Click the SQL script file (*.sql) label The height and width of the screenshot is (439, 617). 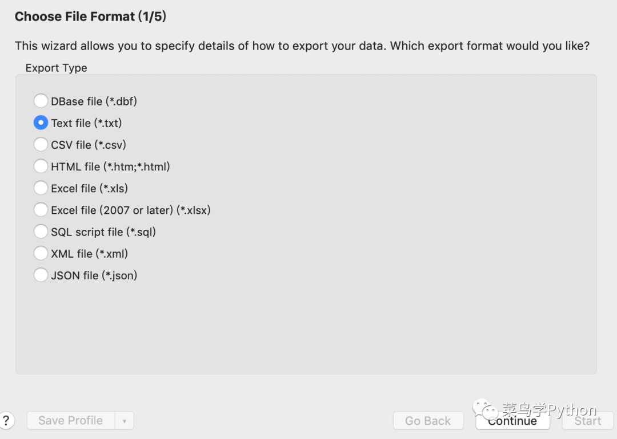pos(103,232)
